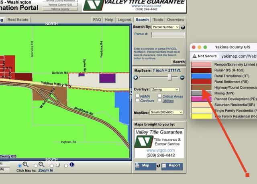This screenshot has width=257, height=184.
Task: Open the Real Estate tab
Action: pyautogui.click(x=18, y=20)
